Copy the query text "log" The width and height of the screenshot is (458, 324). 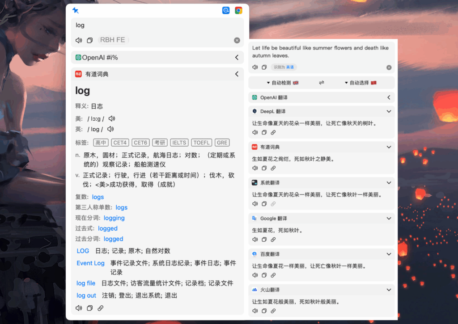89,40
